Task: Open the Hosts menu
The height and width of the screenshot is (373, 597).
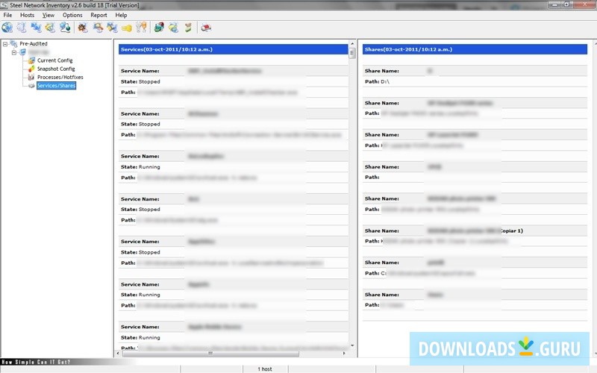Action: click(27, 15)
